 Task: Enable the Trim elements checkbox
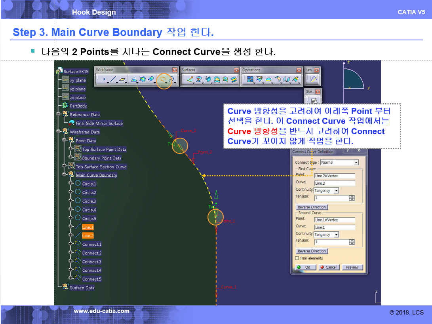(x=297, y=258)
